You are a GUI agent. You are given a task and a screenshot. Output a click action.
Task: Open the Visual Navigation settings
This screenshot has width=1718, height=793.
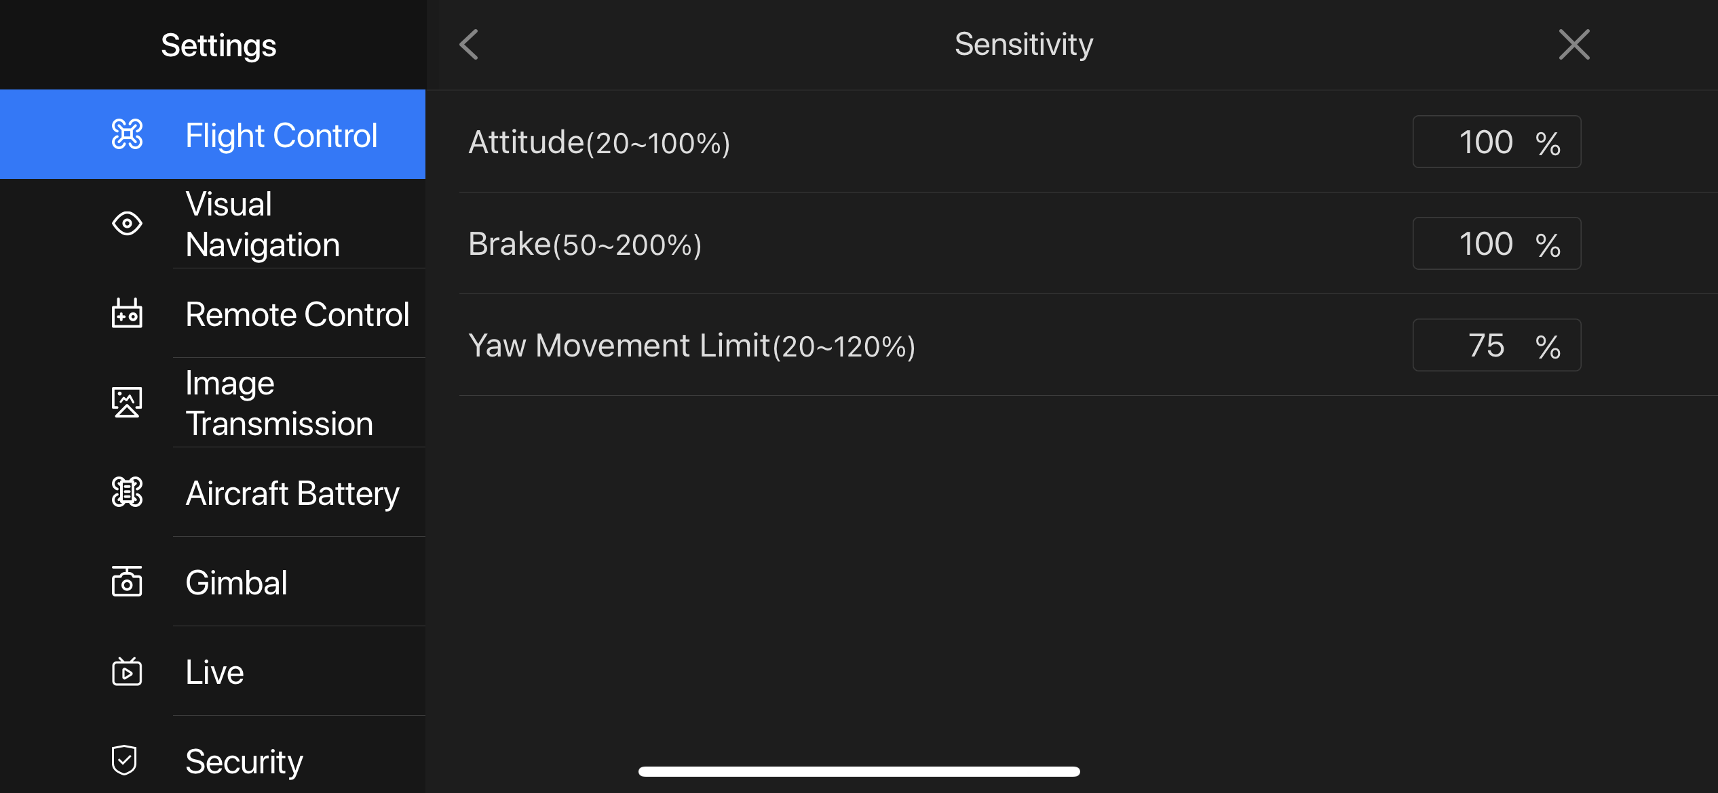(212, 224)
